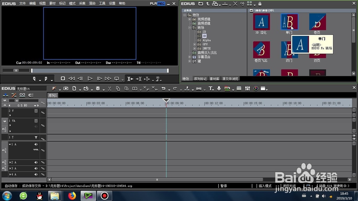
Task: Set Out point with the marker icon
Action: coord(46,79)
